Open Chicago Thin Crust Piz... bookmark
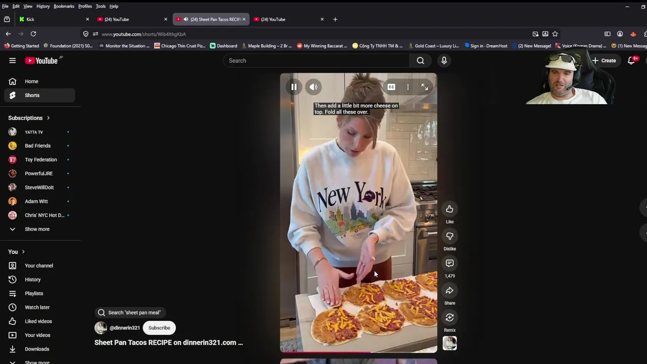This screenshot has width=647, height=364. click(179, 45)
